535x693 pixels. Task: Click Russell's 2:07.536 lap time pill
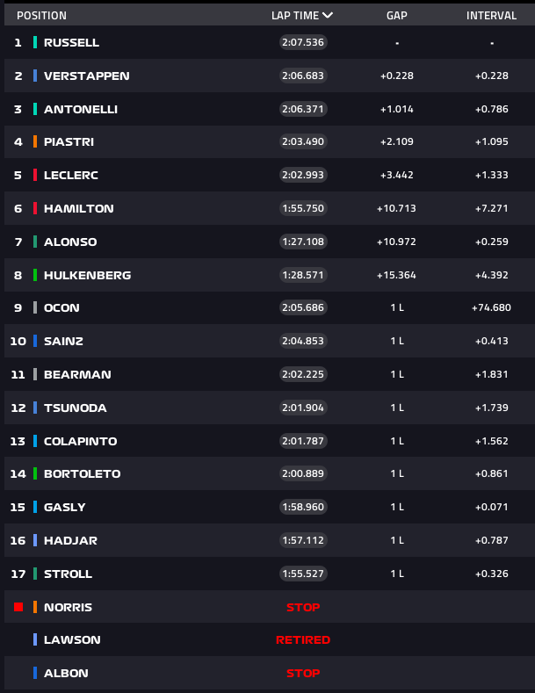303,42
